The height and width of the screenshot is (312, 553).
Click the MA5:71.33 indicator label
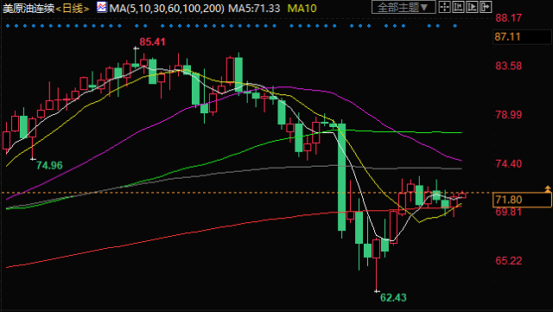tap(254, 8)
